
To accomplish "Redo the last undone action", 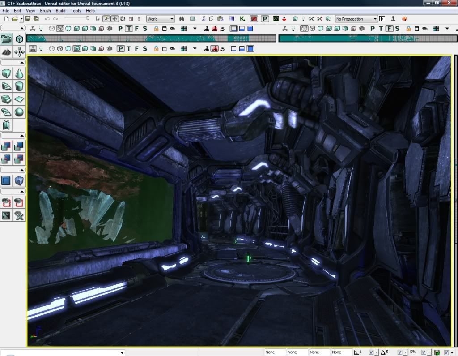I will [55, 19].
